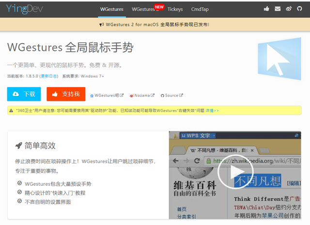The height and width of the screenshot is (225, 310).
Task: Open the Weibo icon in the navbar
Action: [289, 9]
